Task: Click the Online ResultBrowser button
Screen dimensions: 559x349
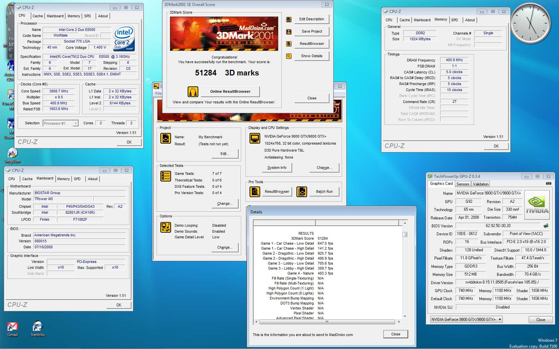Action: click(x=230, y=91)
